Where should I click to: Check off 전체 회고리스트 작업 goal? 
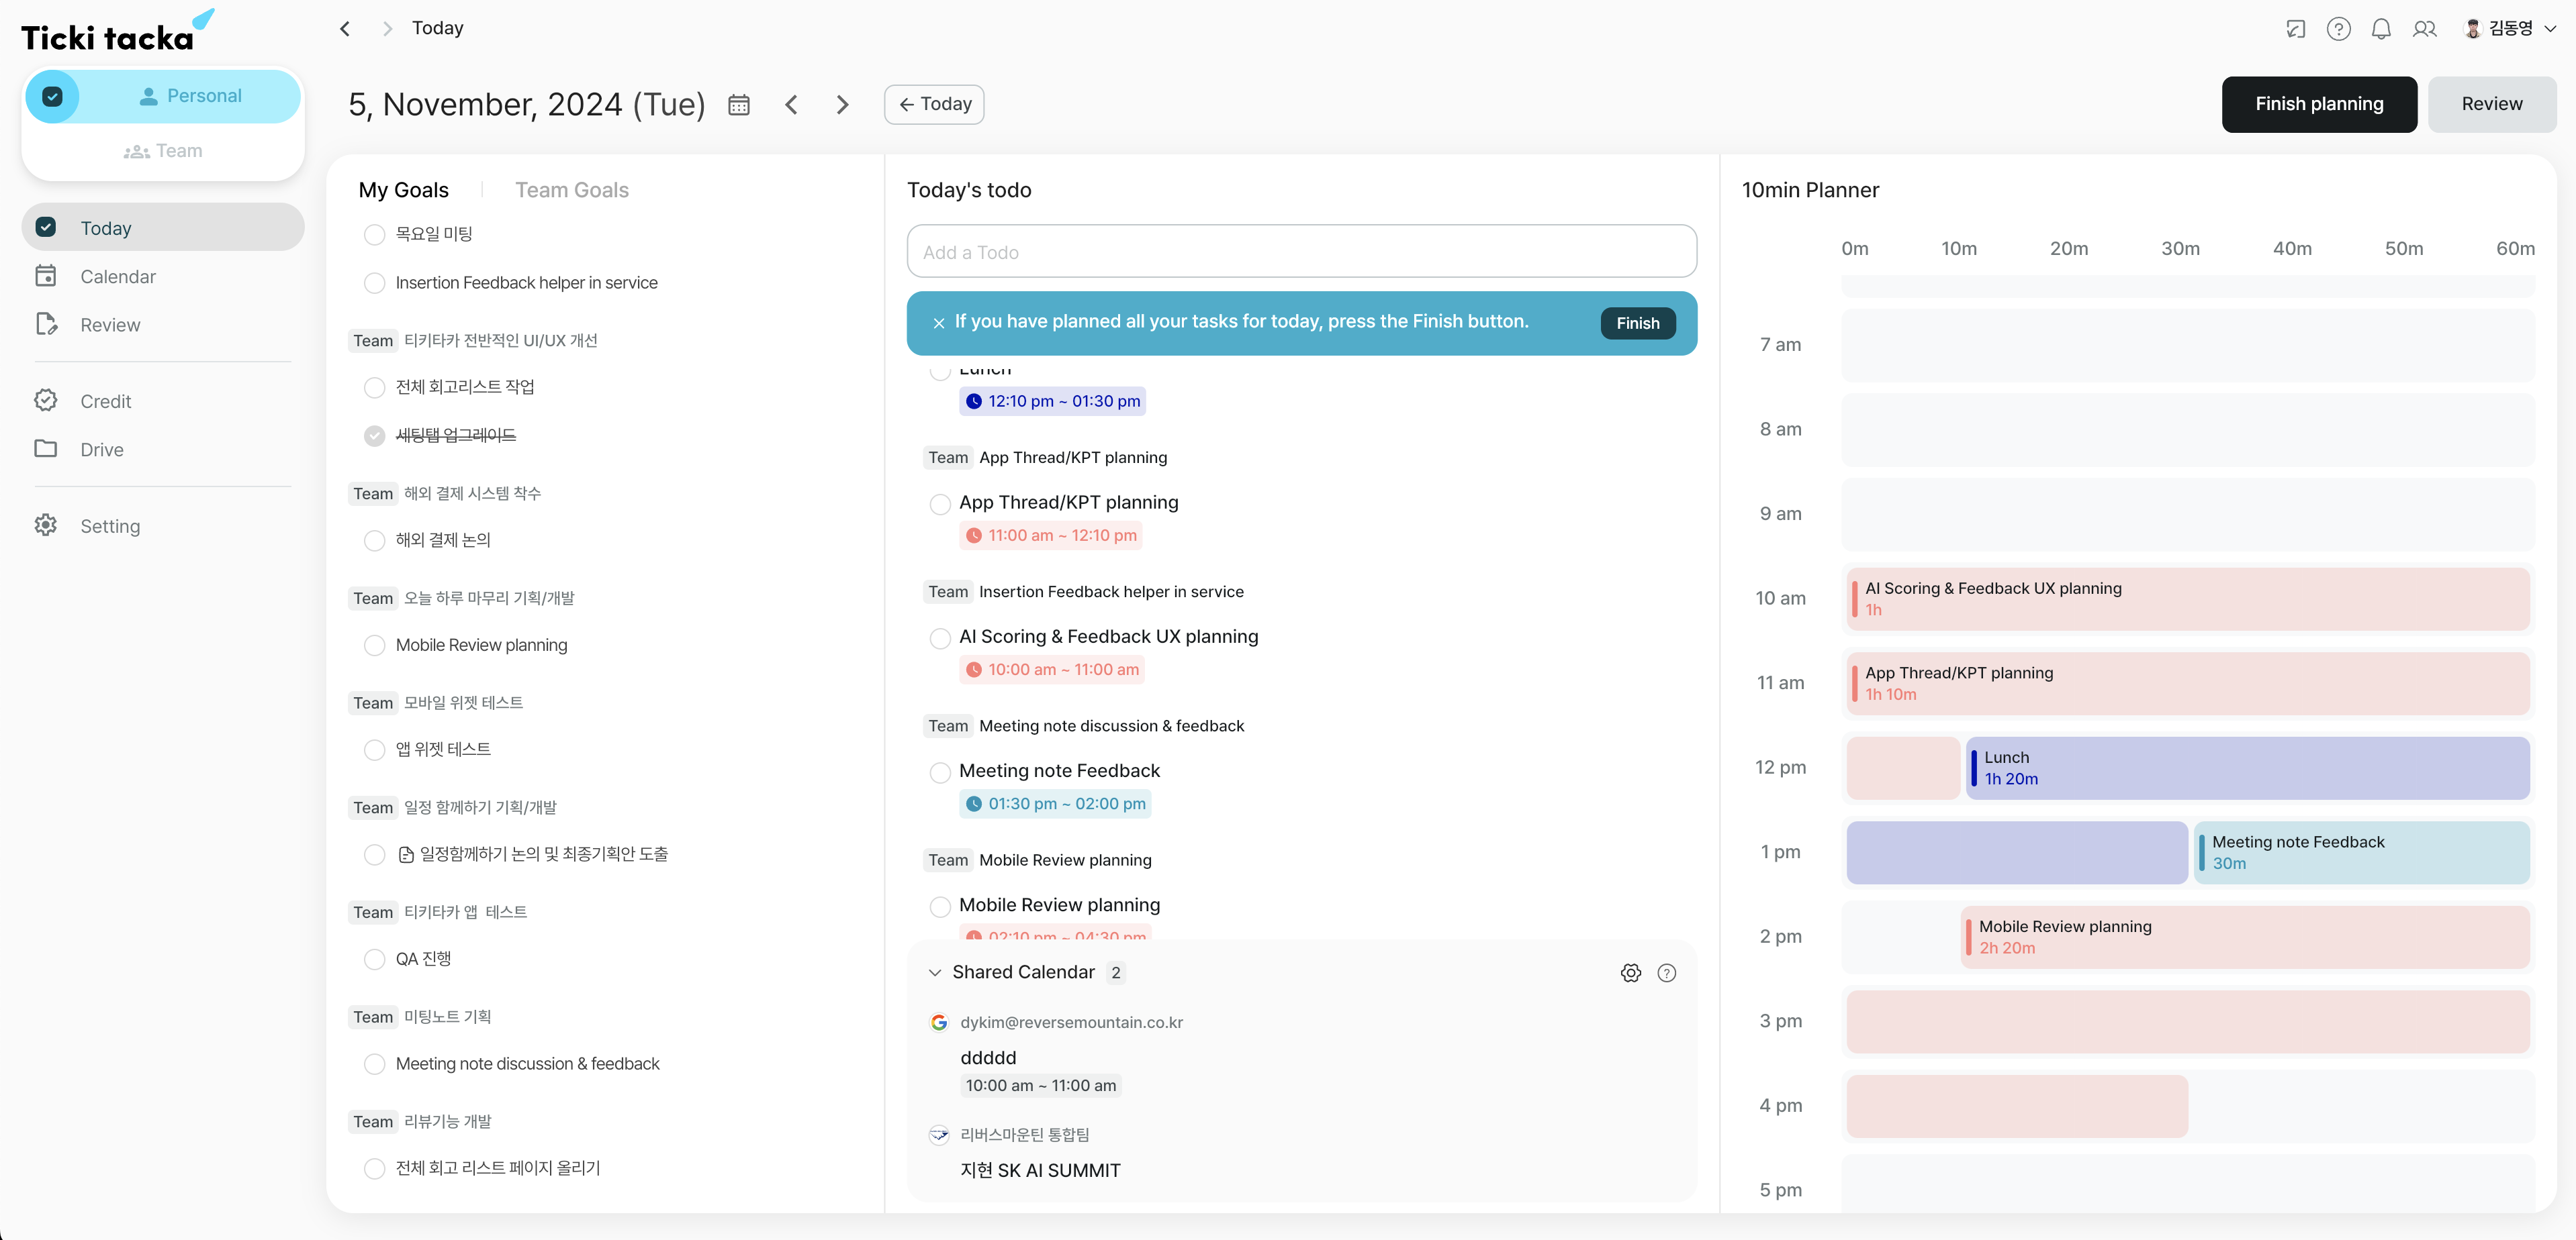374,386
